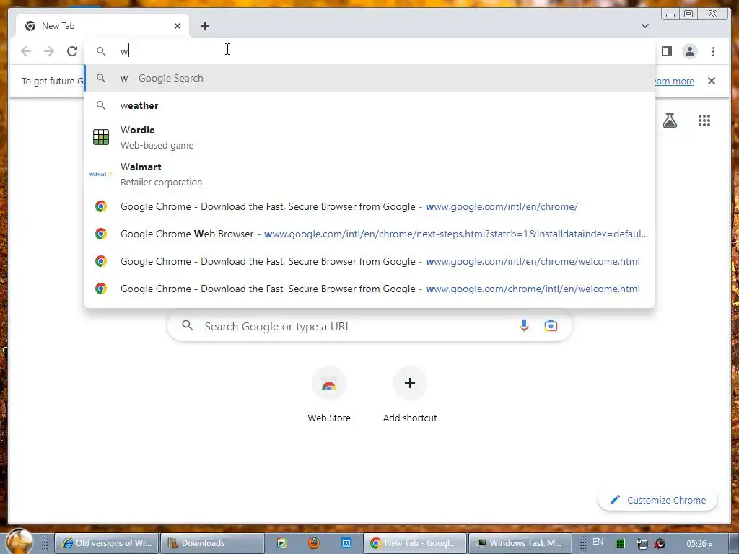
Task: Click the Wordle grid icon
Action: coord(101,137)
